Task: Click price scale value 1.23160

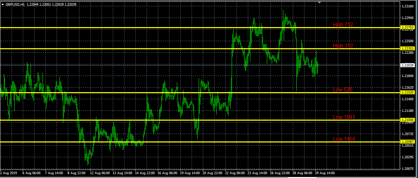Action: tap(407, 6)
